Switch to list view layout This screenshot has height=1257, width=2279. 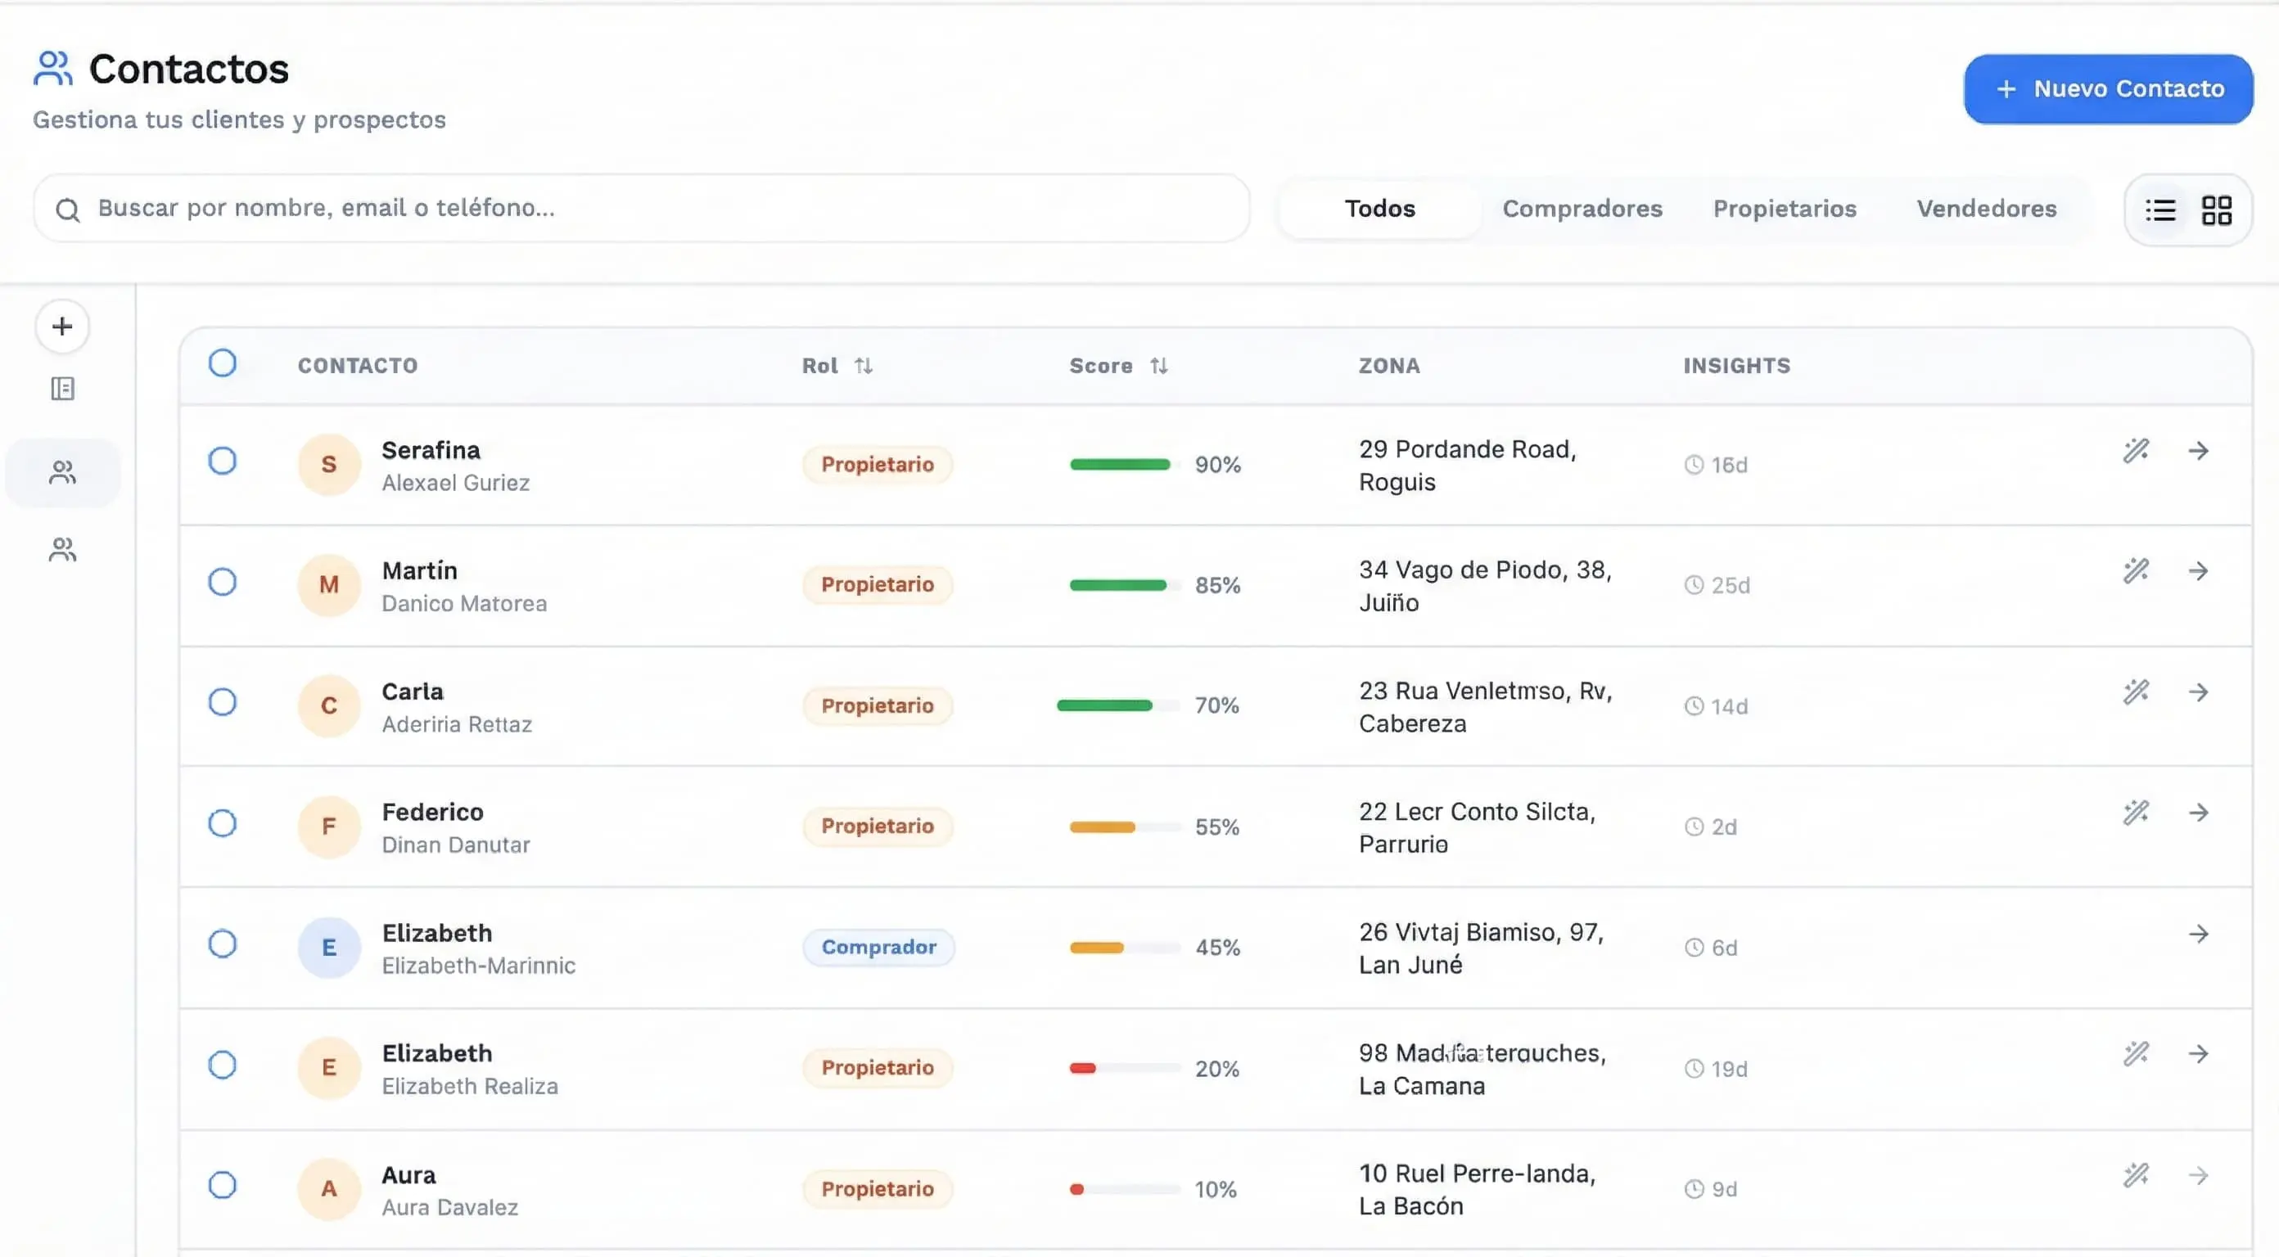(2159, 209)
